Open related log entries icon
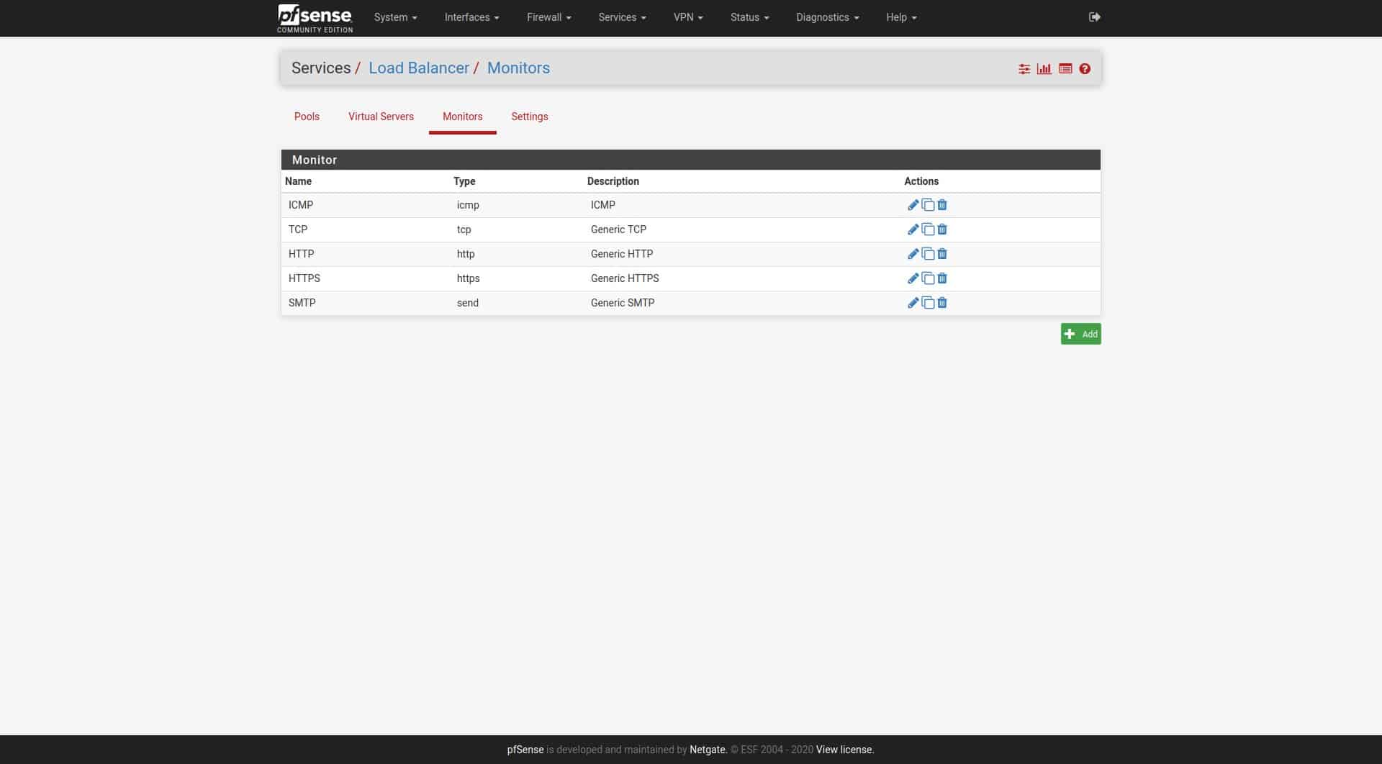Screen dimensions: 1382x764 click(1065, 69)
